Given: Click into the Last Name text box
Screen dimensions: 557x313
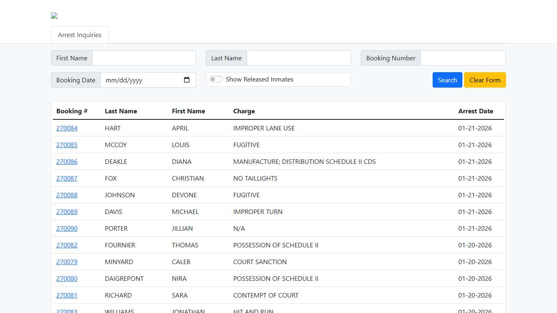Looking at the screenshot, I should coord(298,58).
